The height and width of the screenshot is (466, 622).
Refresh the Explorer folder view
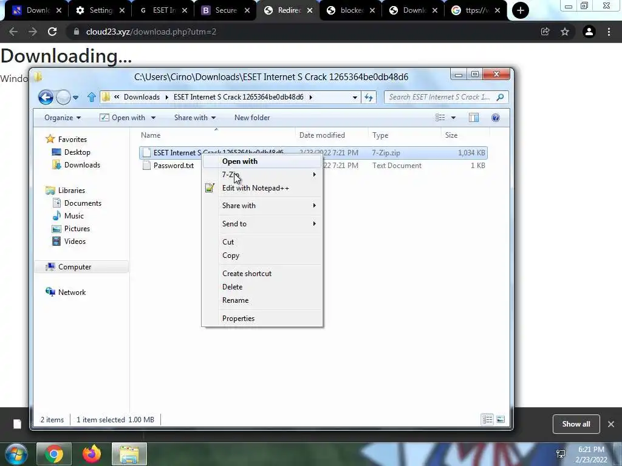tap(369, 97)
